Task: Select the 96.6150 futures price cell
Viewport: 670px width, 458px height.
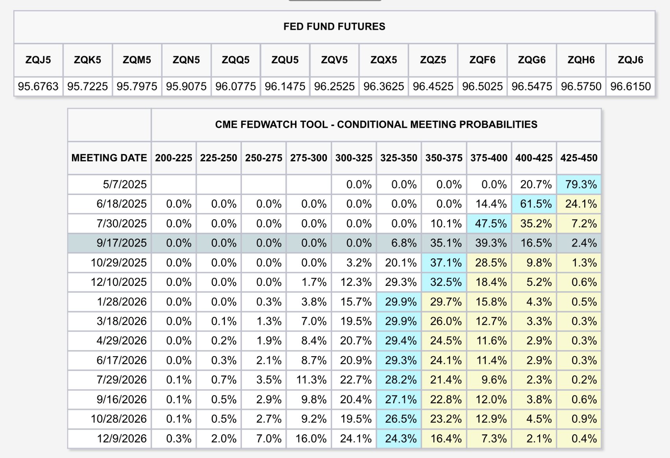Action: point(630,86)
